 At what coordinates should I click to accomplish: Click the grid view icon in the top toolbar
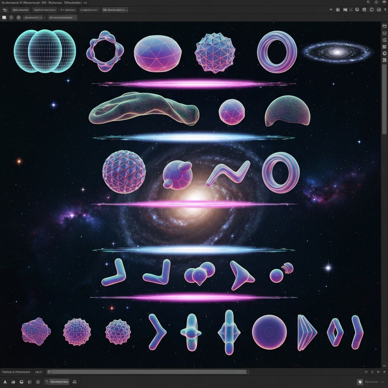[379, 9]
